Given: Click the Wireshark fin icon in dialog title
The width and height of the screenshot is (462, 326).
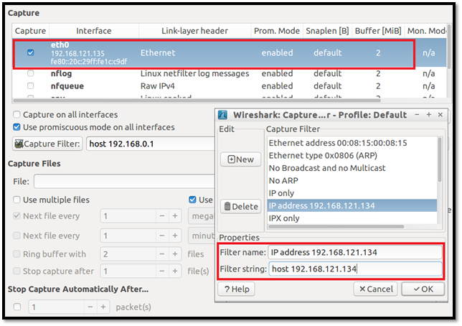Looking at the screenshot, I should coord(223,115).
